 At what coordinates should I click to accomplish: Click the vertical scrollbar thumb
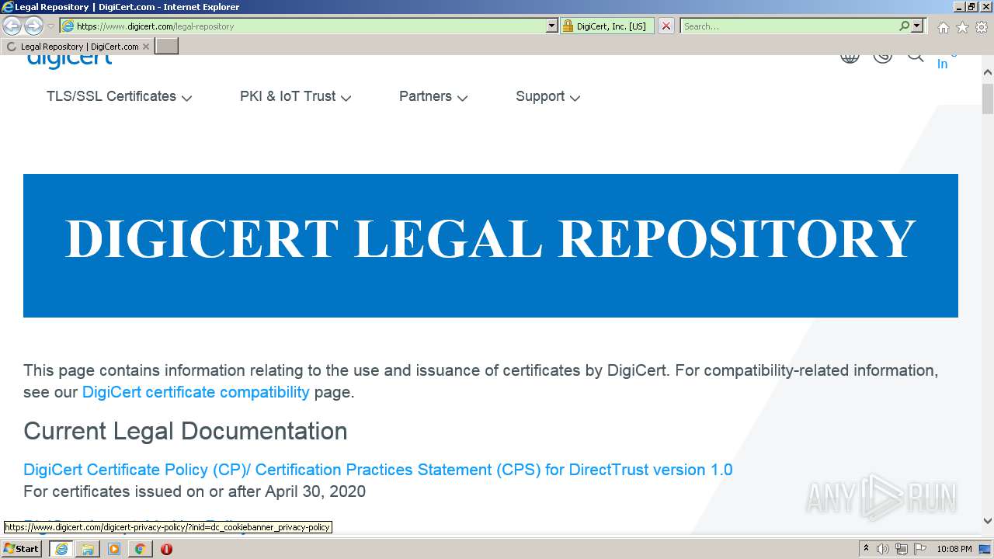click(x=988, y=99)
